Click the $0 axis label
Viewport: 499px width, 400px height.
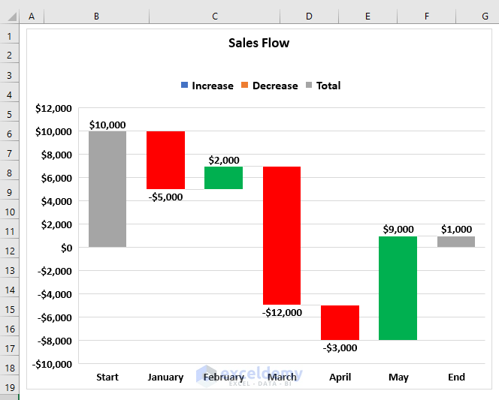pyautogui.click(x=67, y=248)
